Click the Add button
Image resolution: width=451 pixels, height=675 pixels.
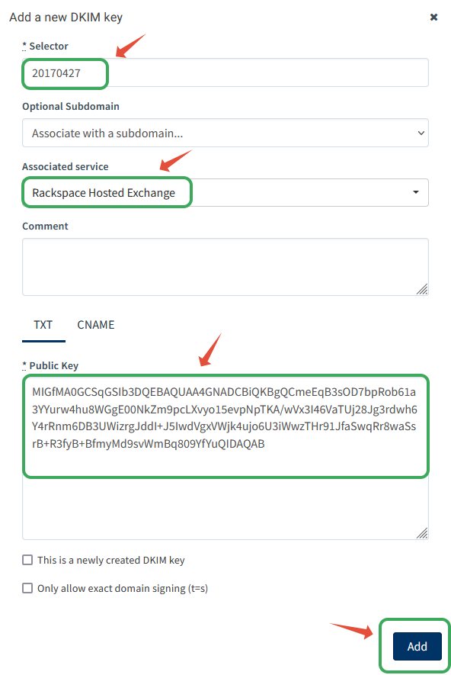coord(416,645)
